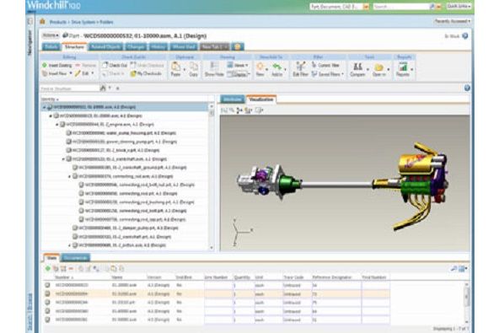Click the help icon beside In Work
Image resolution: width=499 pixels, height=333 pixels.
pos(465,36)
